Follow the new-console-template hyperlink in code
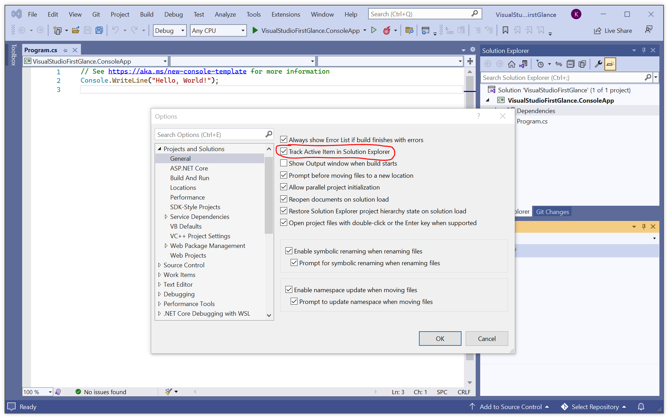 [177, 71]
